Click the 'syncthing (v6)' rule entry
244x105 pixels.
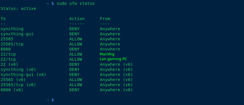tap(18, 69)
